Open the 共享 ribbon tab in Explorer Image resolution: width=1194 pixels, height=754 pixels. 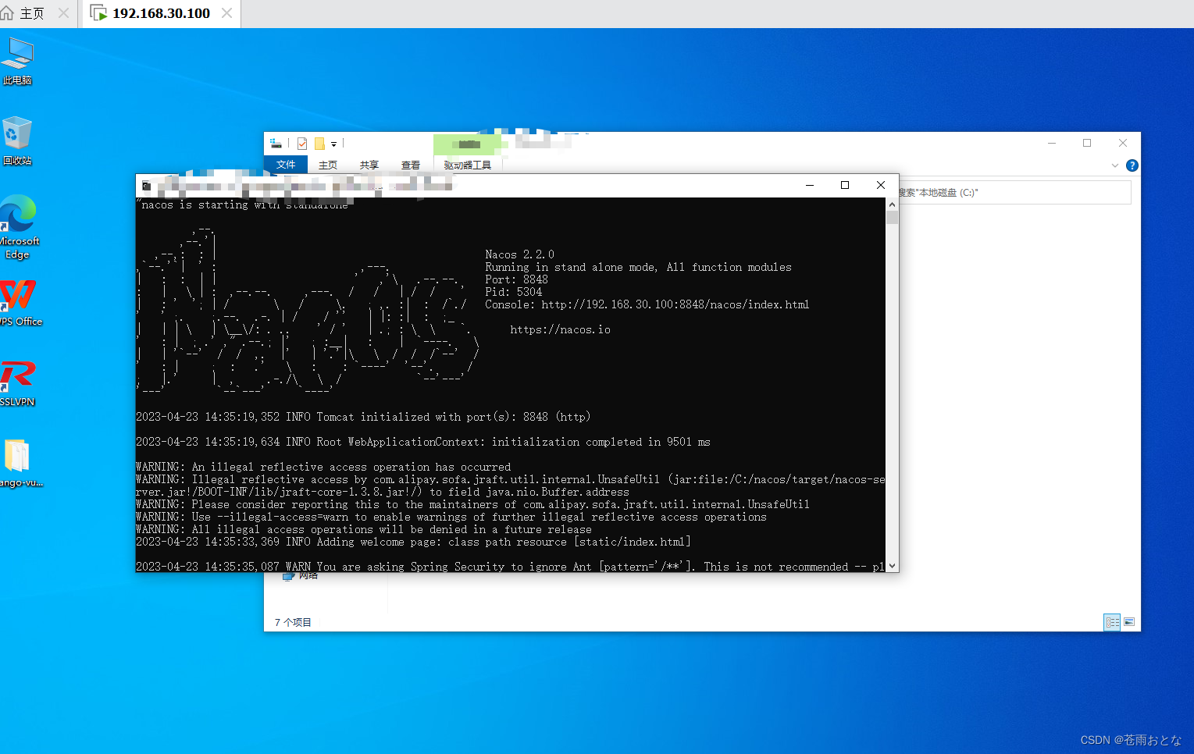click(x=369, y=165)
